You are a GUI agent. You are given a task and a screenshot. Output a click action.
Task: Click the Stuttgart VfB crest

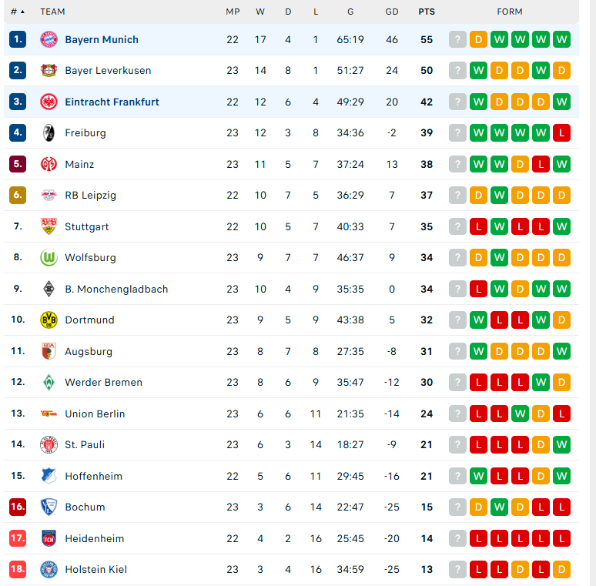(49, 226)
